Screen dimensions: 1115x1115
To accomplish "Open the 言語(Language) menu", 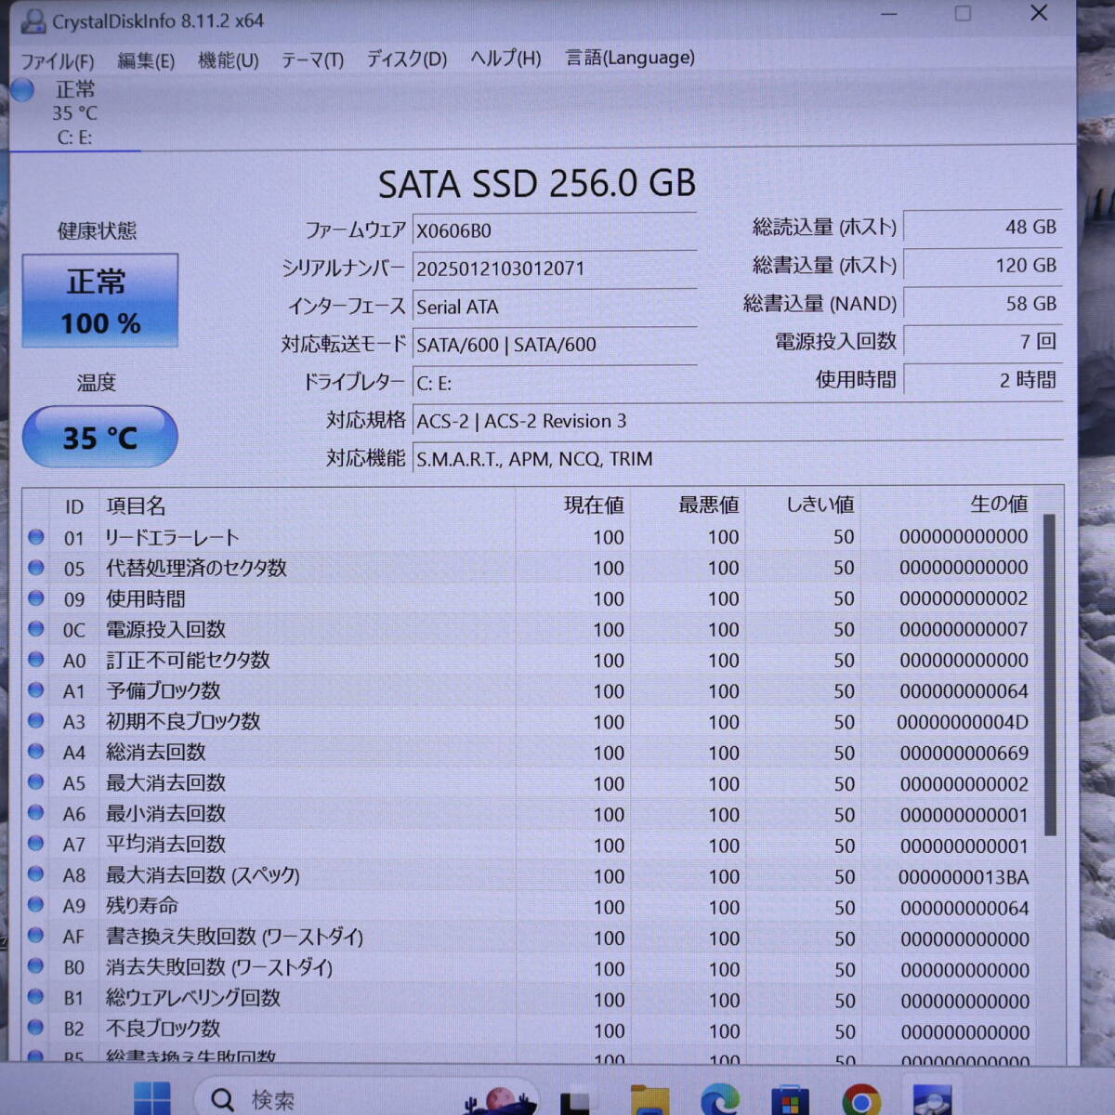I will point(630,58).
